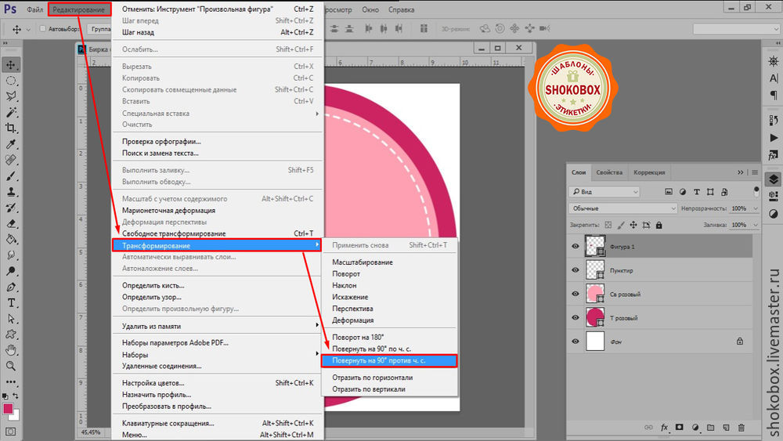Choose the Hand tool
Screen dimensions: 783x441
[x=12, y=349]
